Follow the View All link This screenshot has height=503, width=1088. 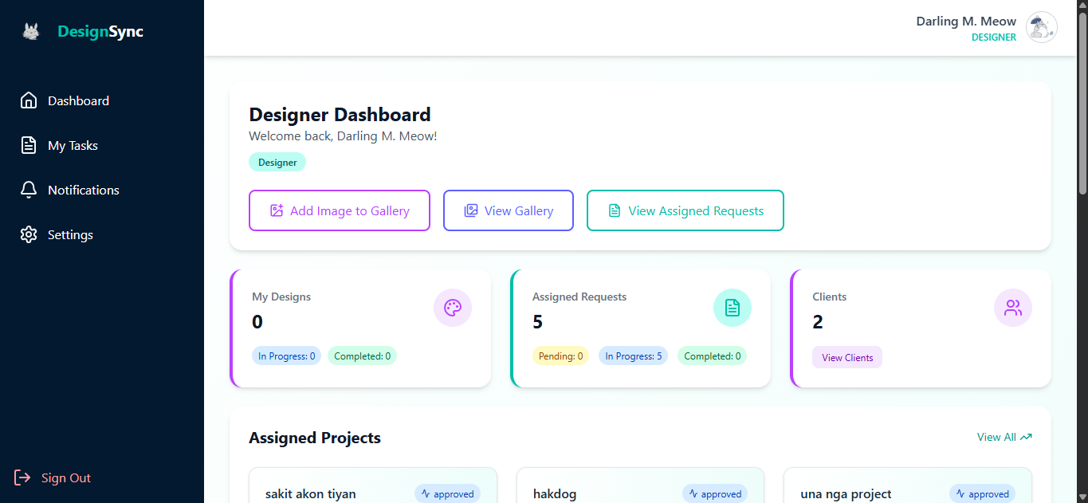(1004, 437)
